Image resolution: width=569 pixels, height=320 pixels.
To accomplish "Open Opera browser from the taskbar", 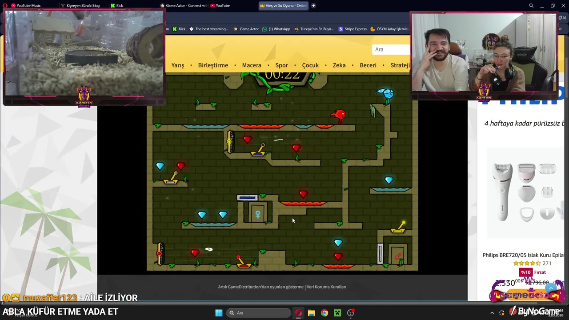I will pyautogui.click(x=298, y=313).
